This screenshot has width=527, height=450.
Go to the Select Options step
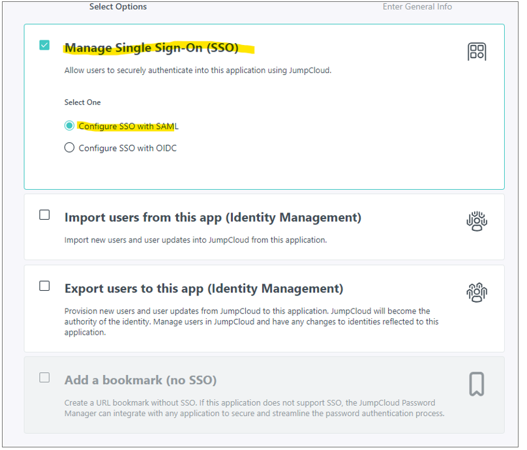click(119, 7)
